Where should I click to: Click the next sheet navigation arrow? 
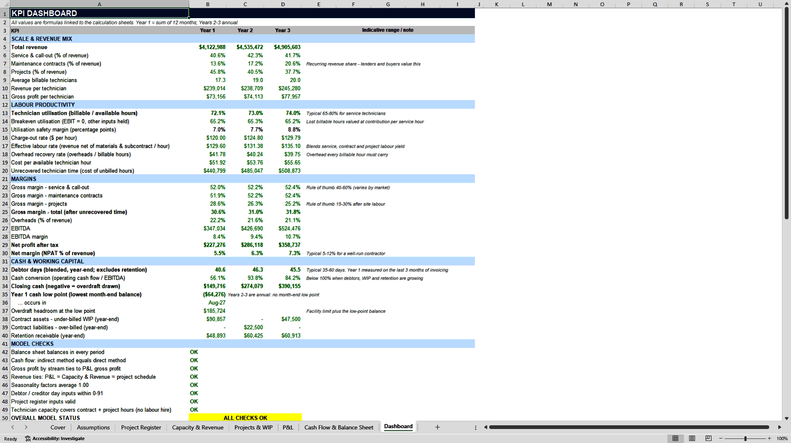[26, 427]
